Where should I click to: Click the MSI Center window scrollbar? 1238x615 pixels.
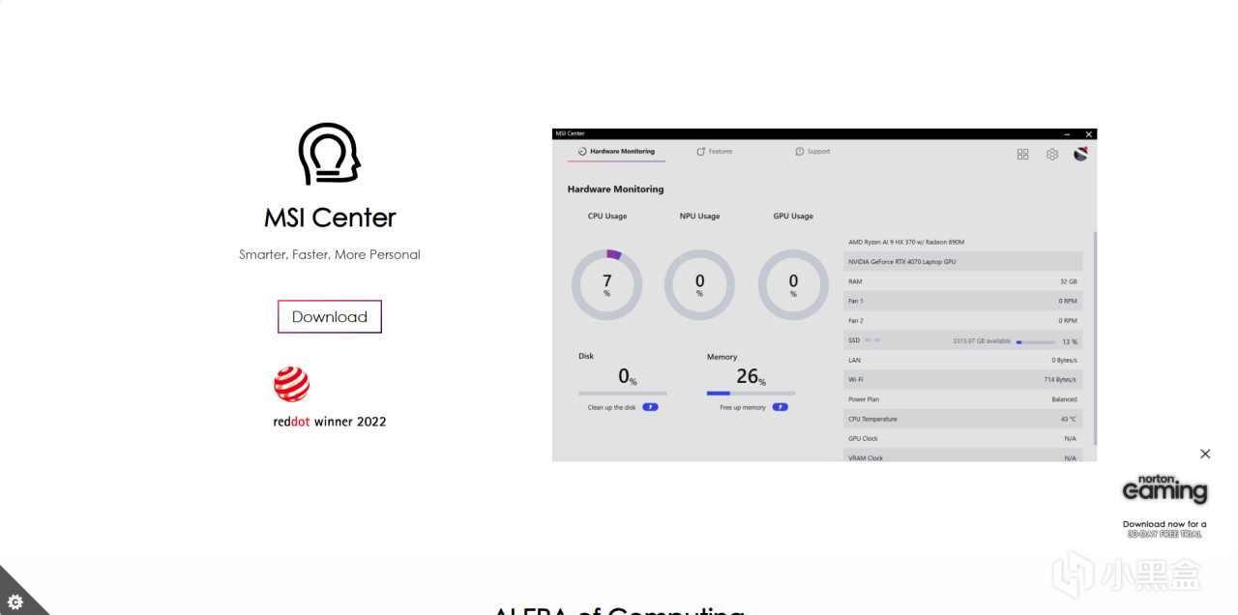click(x=1095, y=338)
